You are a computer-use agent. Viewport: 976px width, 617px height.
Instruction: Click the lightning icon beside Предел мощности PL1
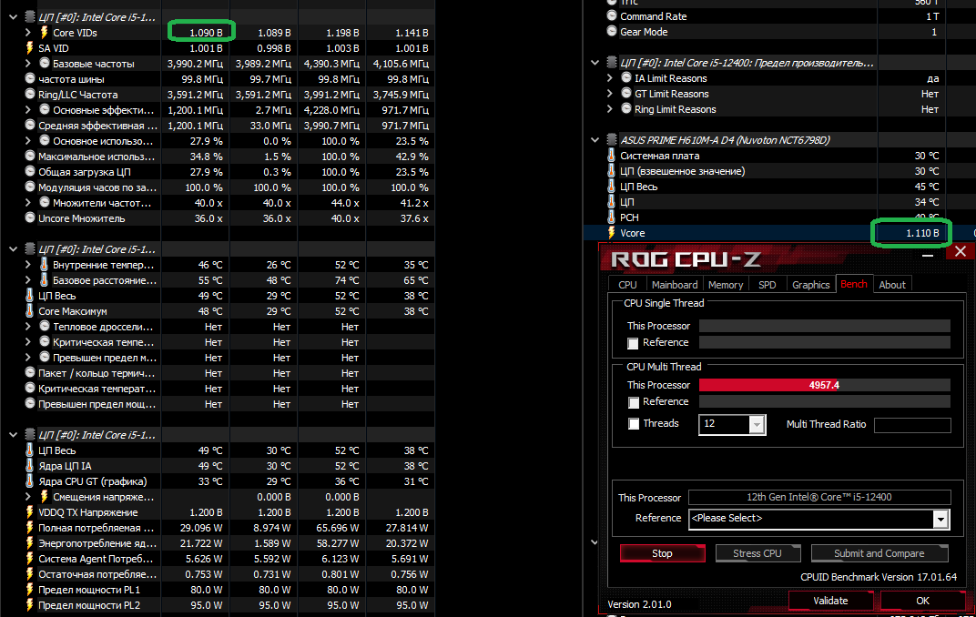click(x=29, y=590)
